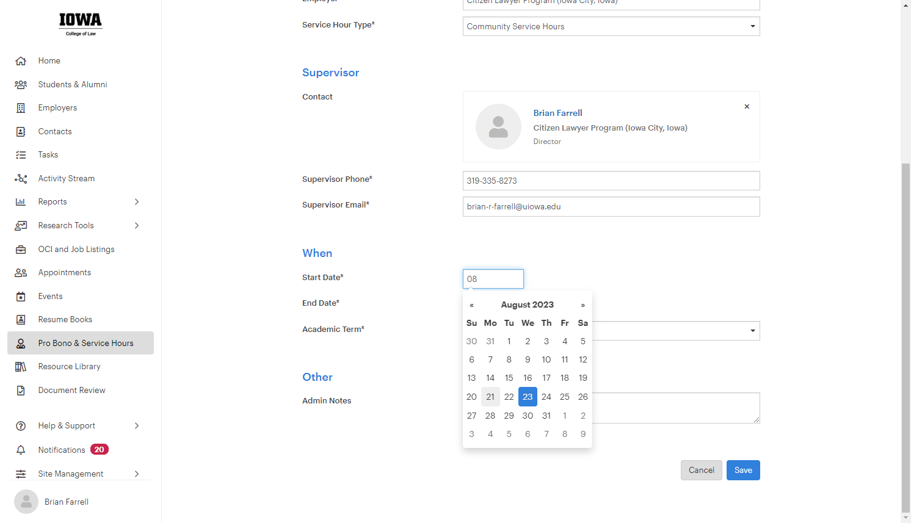
Task: Click the Activity Stream network icon
Action: point(21,179)
